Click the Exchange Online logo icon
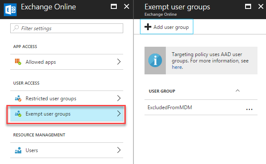266x164 pixels. pos(10,10)
